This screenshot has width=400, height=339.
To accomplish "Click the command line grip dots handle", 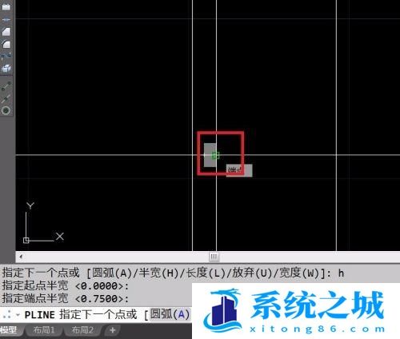I will 7,315.
